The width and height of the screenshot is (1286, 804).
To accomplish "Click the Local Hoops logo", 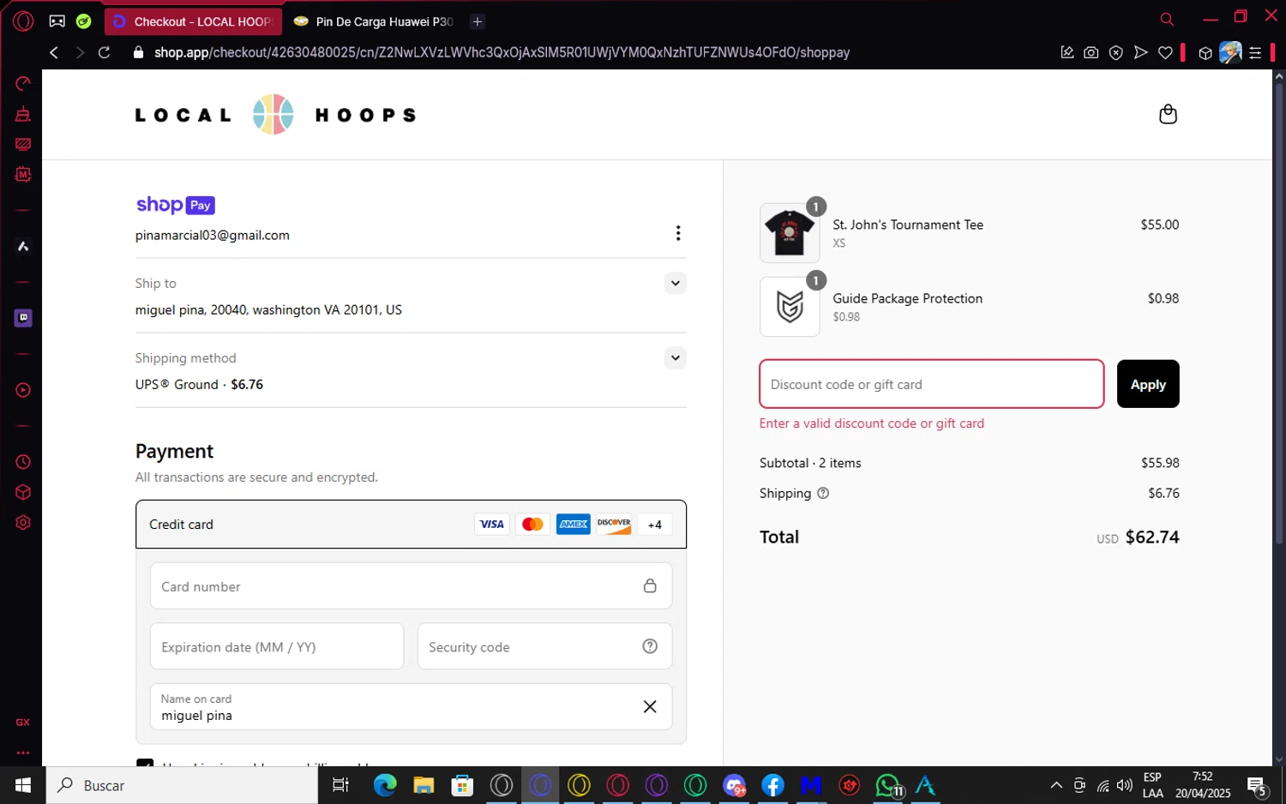I will (275, 115).
